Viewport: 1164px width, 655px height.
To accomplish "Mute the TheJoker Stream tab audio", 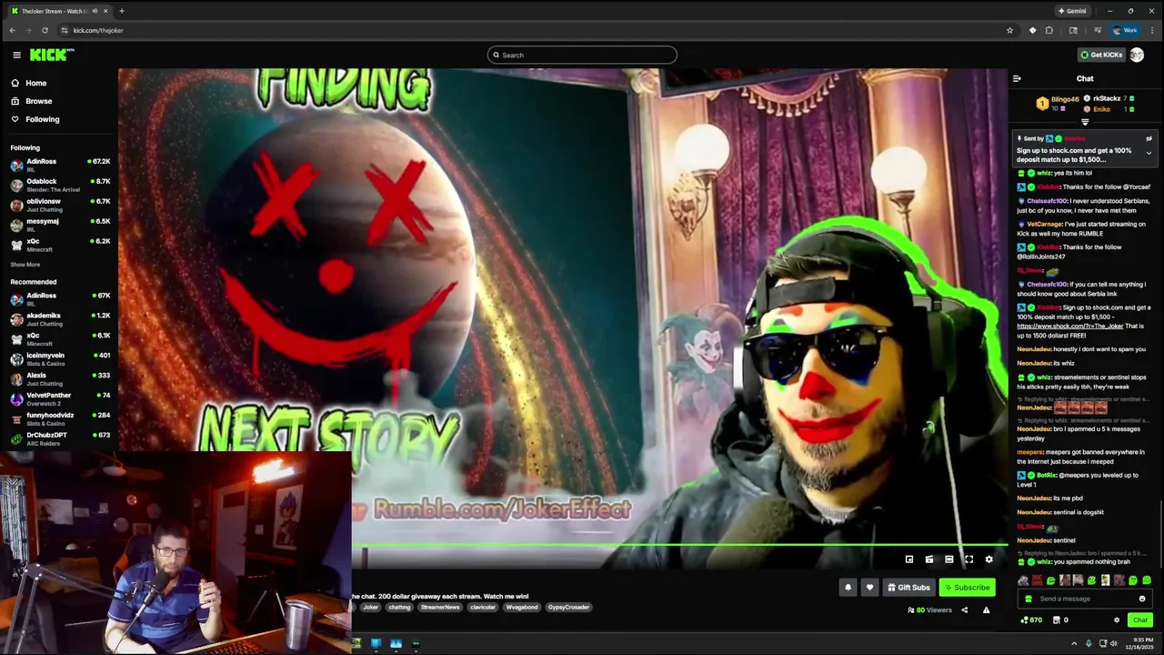I will click(x=95, y=11).
